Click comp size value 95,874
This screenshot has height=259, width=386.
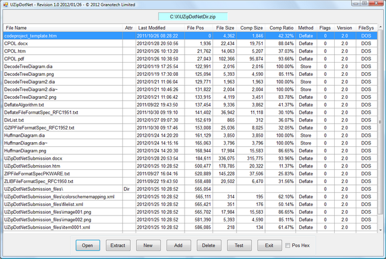255,59
